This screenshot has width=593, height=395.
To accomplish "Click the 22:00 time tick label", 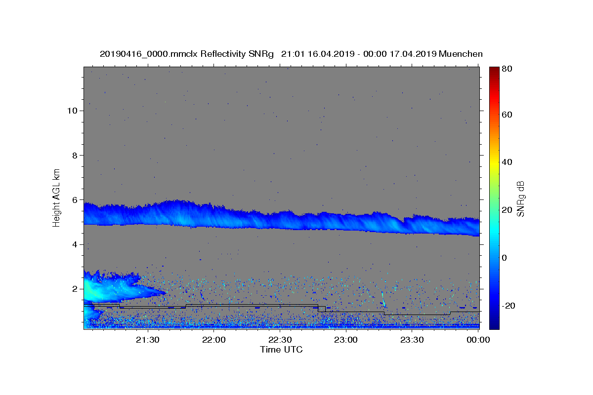I will [x=214, y=340].
